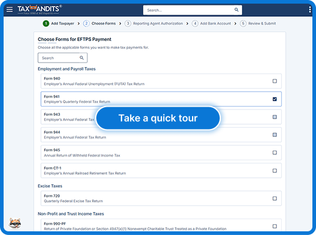
Task: Toggle the Form 943 checkbox
Action: point(274,117)
